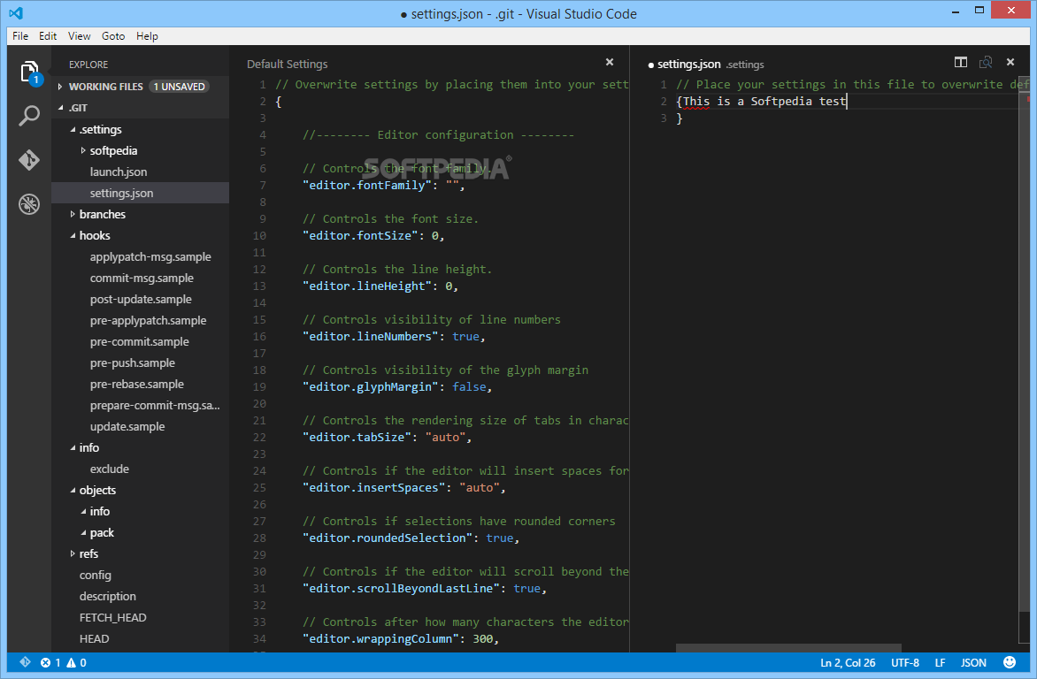Collapse the top-level info folder
The width and height of the screenshot is (1037, 679).
73,447
